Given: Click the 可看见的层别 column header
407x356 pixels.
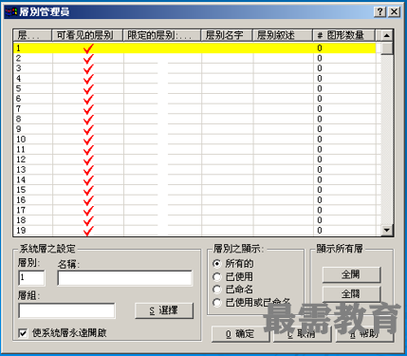Looking at the screenshot, I should pos(87,35).
